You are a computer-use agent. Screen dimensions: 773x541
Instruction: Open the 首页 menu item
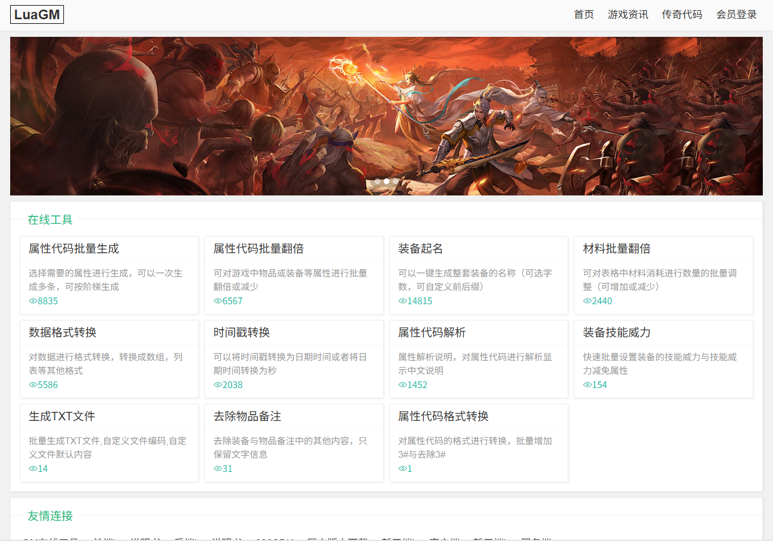pyautogui.click(x=583, y=15)
